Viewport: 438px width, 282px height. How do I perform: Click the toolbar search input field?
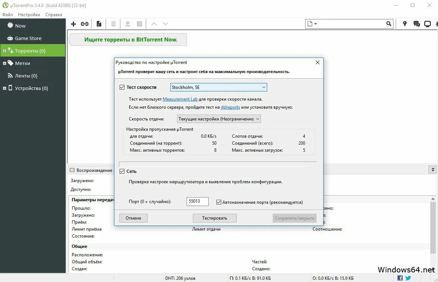pyautogui.click(x=352, y=24)
